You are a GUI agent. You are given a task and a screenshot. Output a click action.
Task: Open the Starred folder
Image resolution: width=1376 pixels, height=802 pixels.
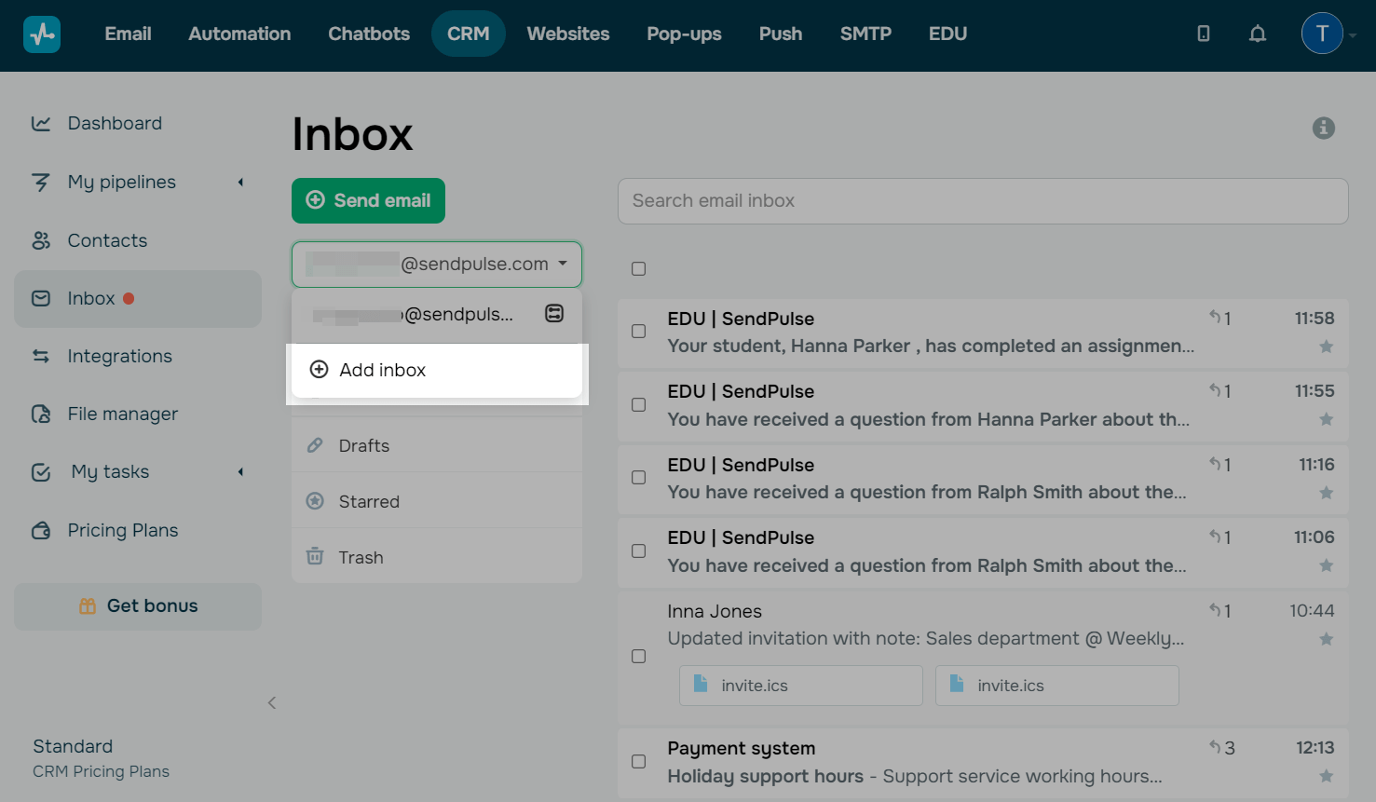[437, 501]
